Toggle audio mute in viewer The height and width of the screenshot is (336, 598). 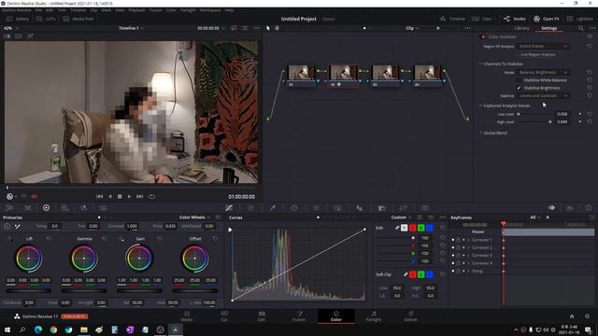click(35, 197)
